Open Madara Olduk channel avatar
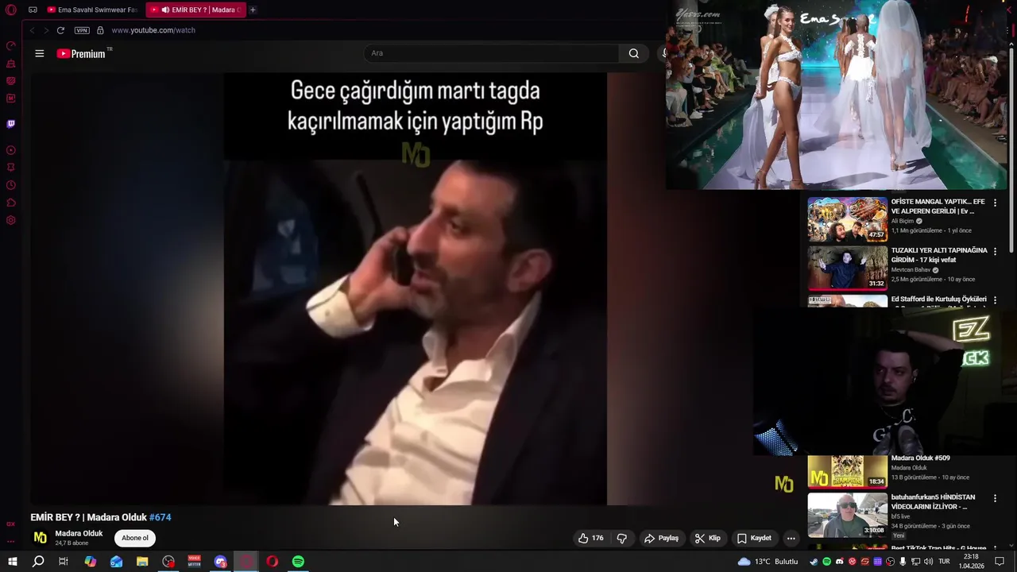This screenshot has height=572, width=1017. pos(40,538)
